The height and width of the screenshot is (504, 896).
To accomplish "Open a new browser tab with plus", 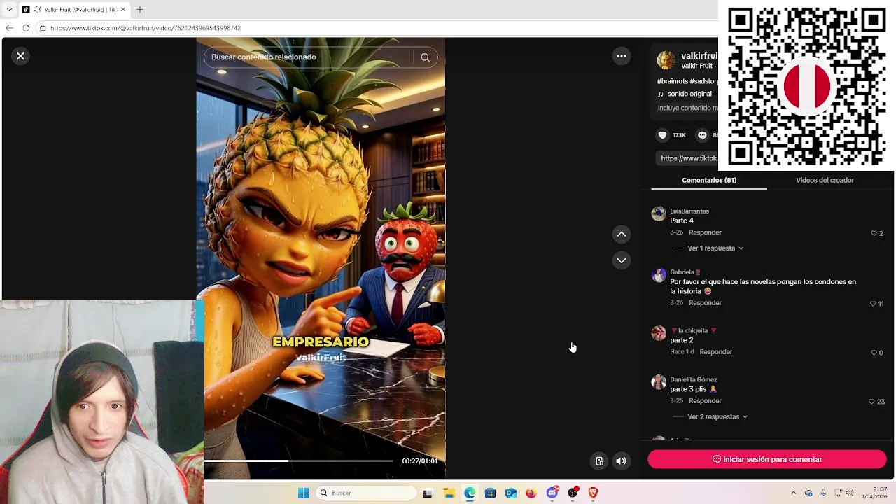I will coord(140,10).
